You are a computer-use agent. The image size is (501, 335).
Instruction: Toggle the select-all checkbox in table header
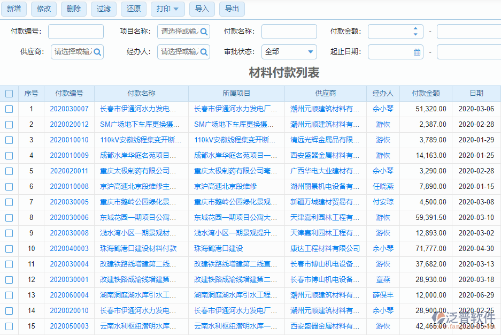click(9, 93)
